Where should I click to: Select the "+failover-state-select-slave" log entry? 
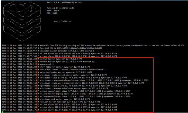pos(54,75)
